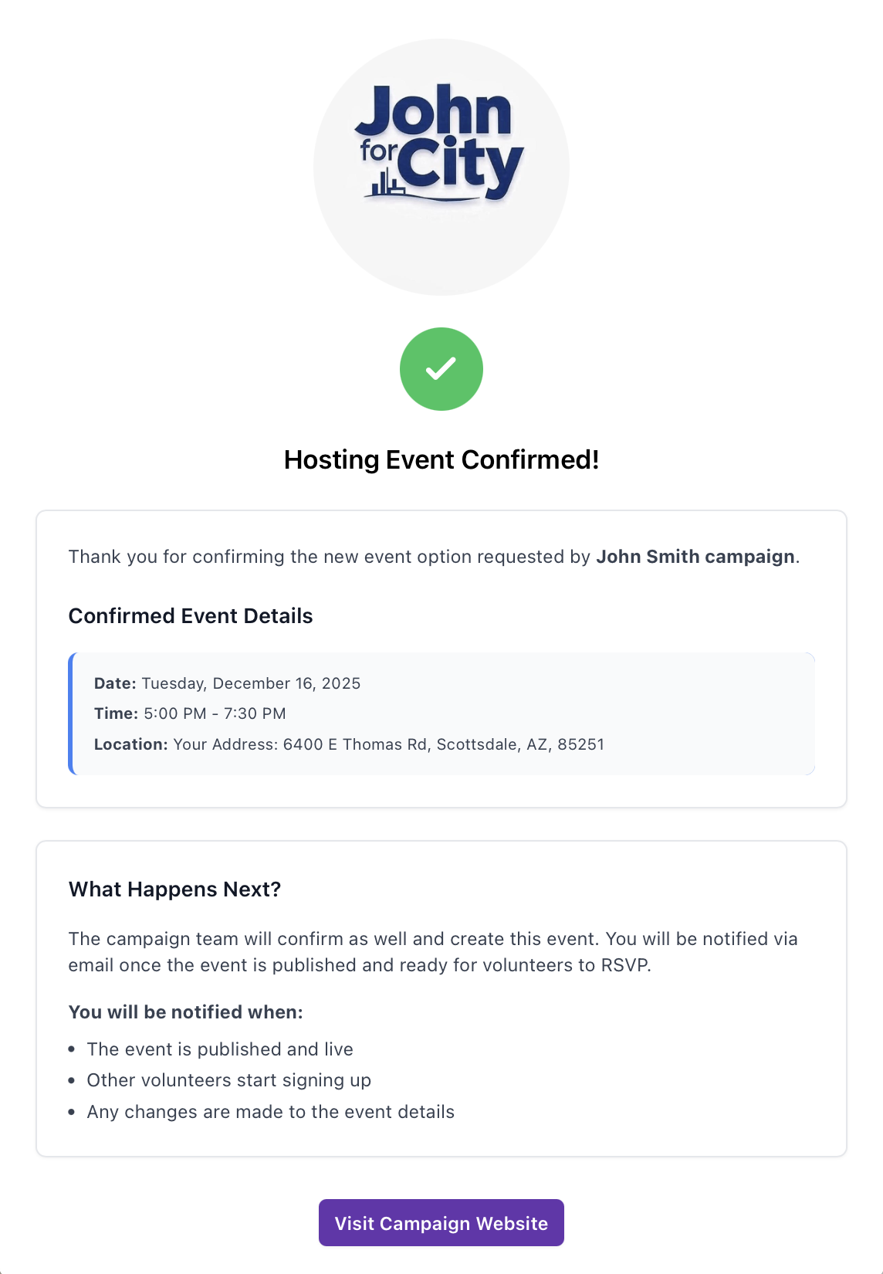Click the bullet about changes to event details

pyautogui.click(x=271, y=1112)
